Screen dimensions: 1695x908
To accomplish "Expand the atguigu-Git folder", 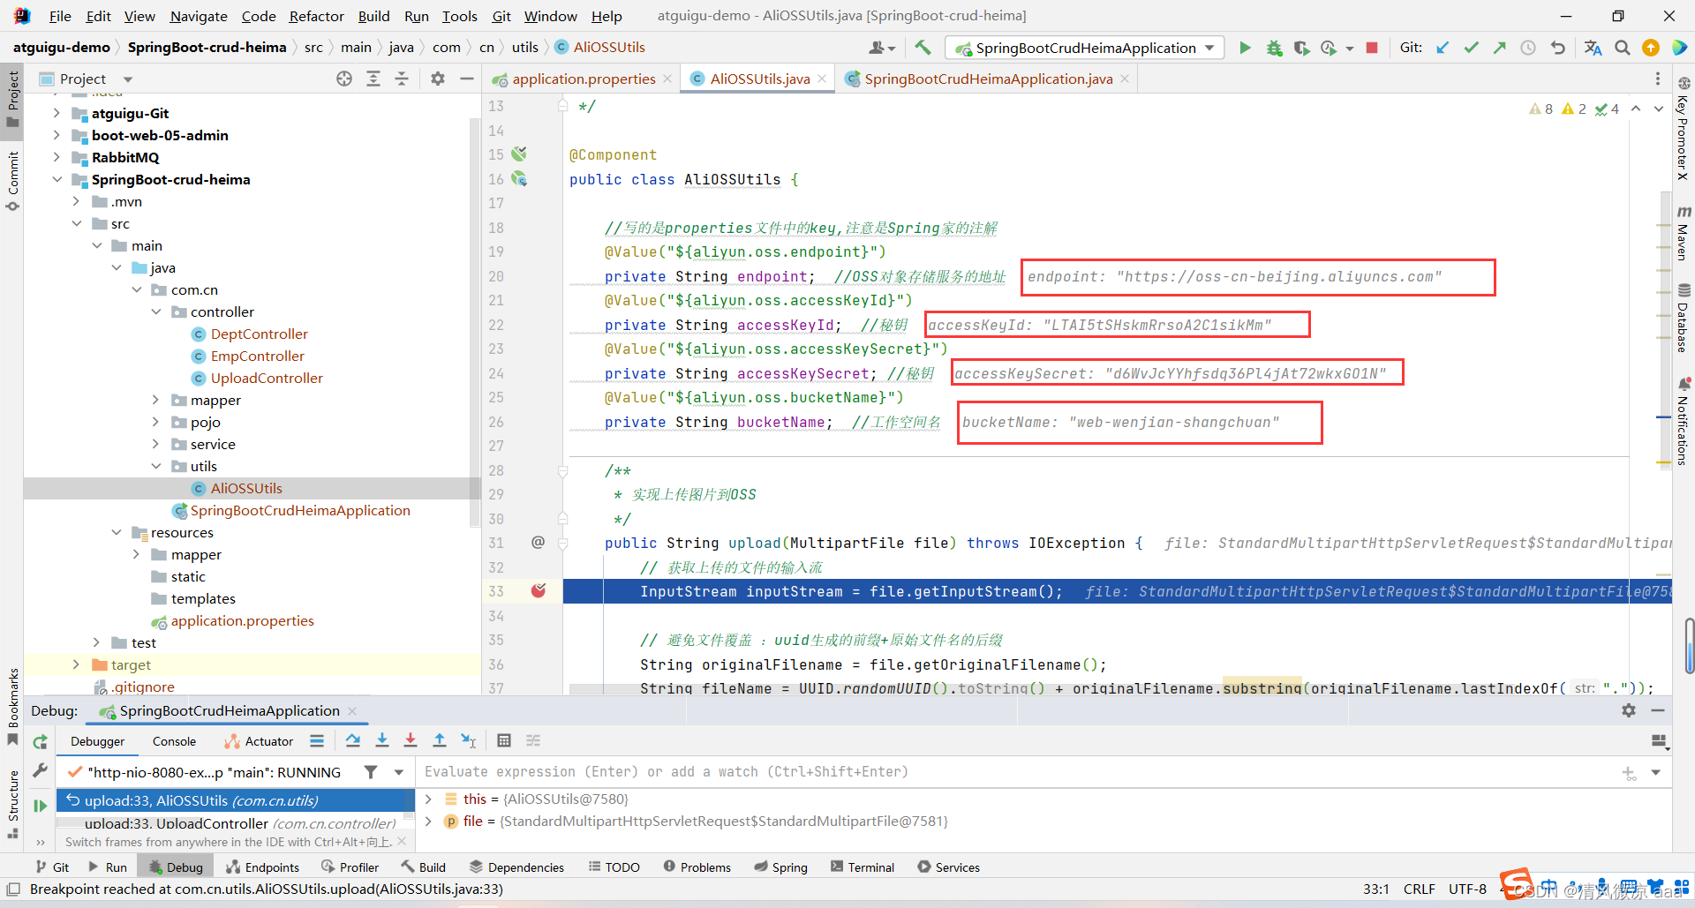I will [x=56, y=113].
